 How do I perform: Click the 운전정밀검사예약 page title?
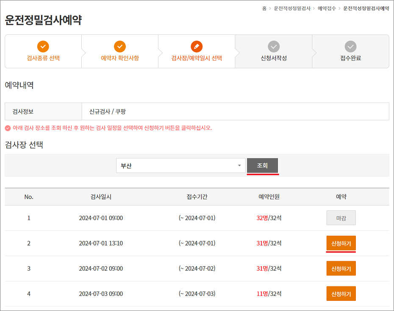[x=43, y=20]
